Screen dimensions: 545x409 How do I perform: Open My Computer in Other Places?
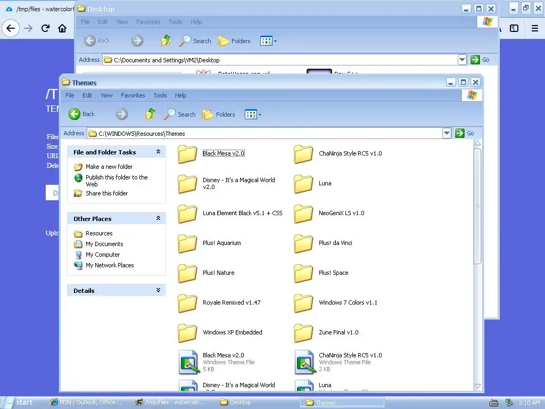click(x=103, y=255)
